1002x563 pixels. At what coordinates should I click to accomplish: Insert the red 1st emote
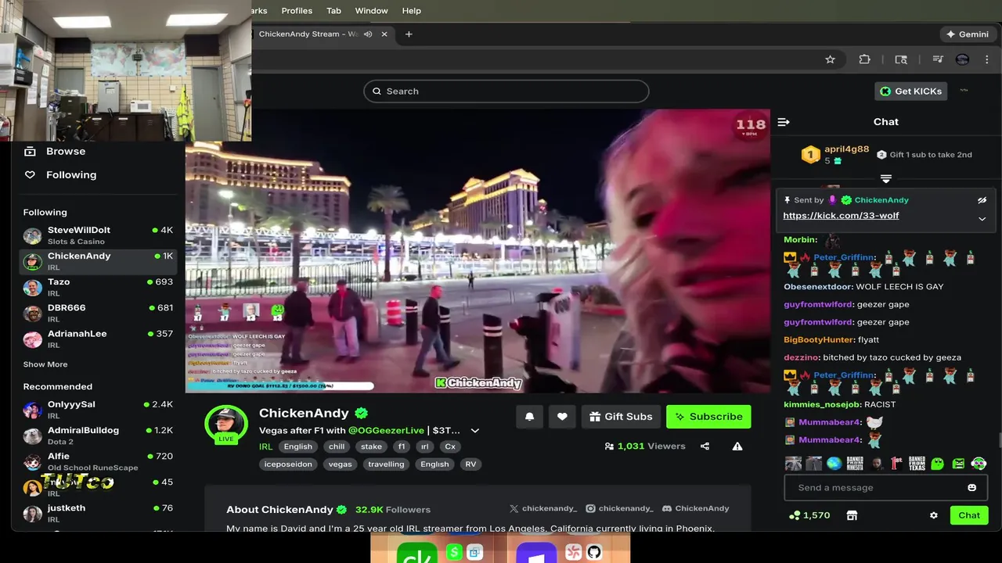tap(896, 464)
